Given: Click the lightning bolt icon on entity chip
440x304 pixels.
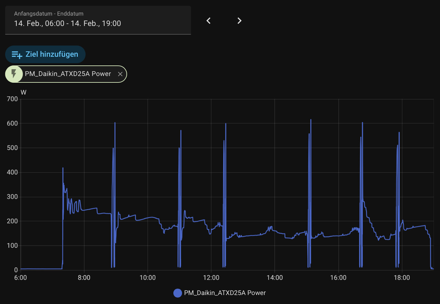Looking at the screenshot, I should (x=14, y=74).
